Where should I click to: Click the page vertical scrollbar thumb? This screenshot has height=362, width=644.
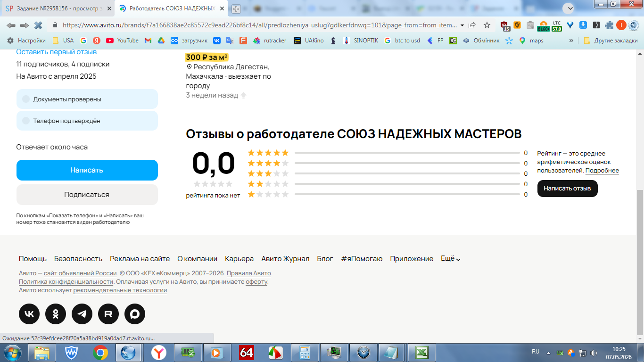pos(640,261)
